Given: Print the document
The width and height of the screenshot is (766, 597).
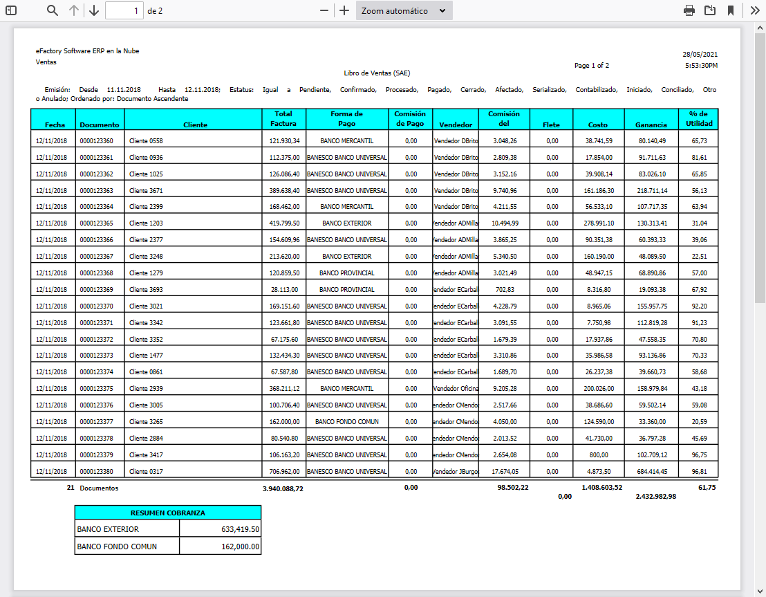Looking at the screenshot, I should tap(689, 10).
